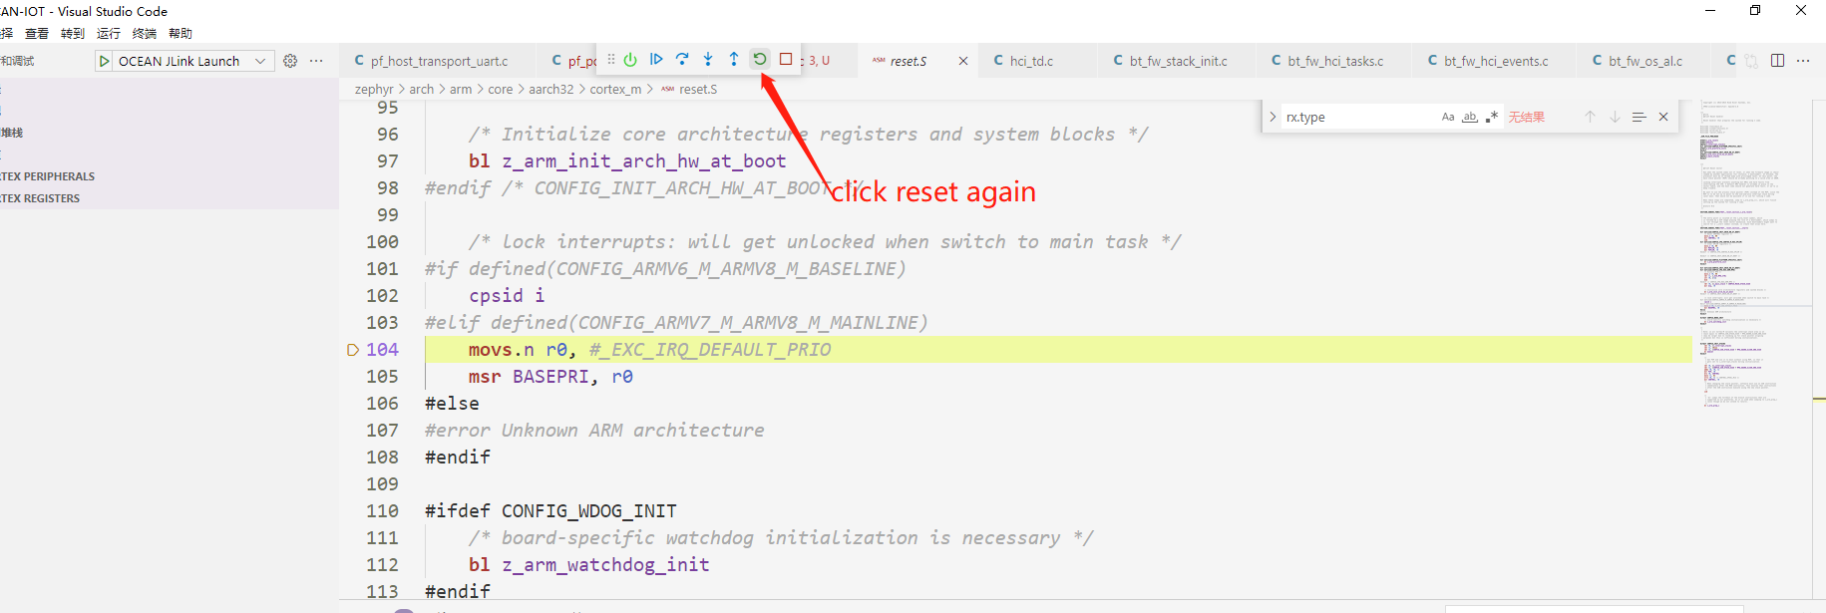Click the current-line debug arrow at line 104
This screenshot has width=1826, height=613.
(x=352, y=350)
